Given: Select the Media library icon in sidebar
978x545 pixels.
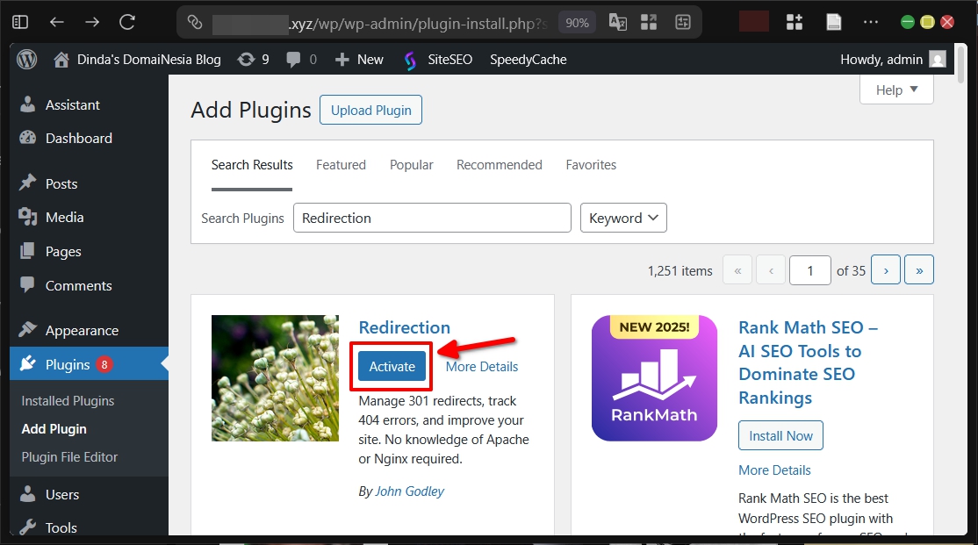Looking at the screenshot, I should [30, 217].
